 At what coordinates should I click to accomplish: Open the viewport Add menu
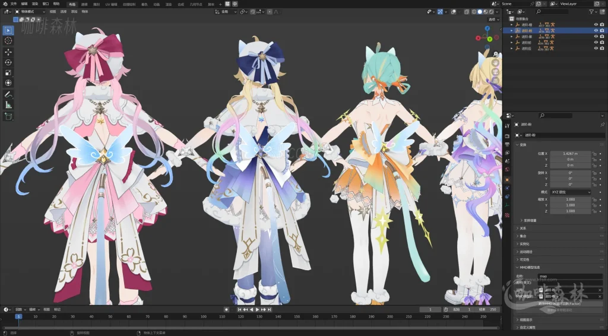pyautogui.click(x=74, y=12)
